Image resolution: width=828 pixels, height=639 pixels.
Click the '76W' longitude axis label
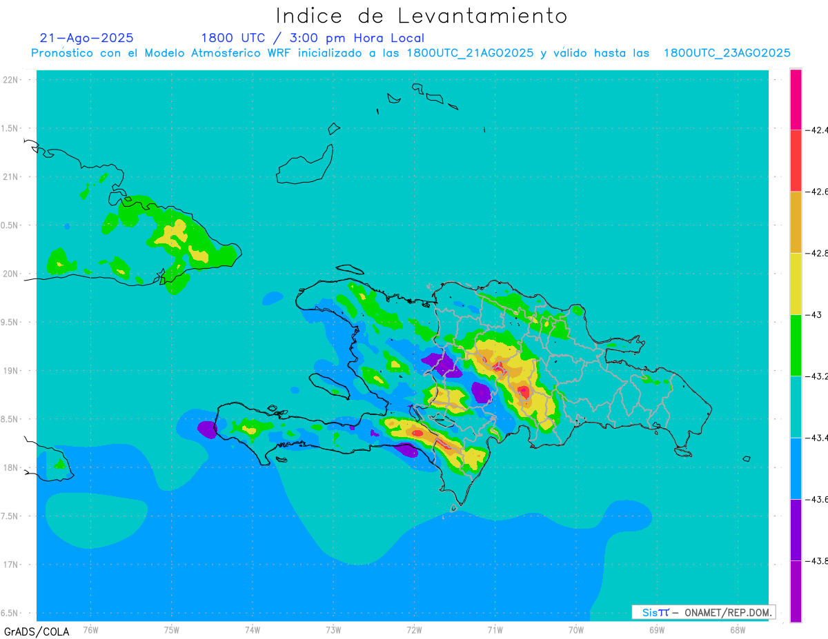(x=90, y=629)
